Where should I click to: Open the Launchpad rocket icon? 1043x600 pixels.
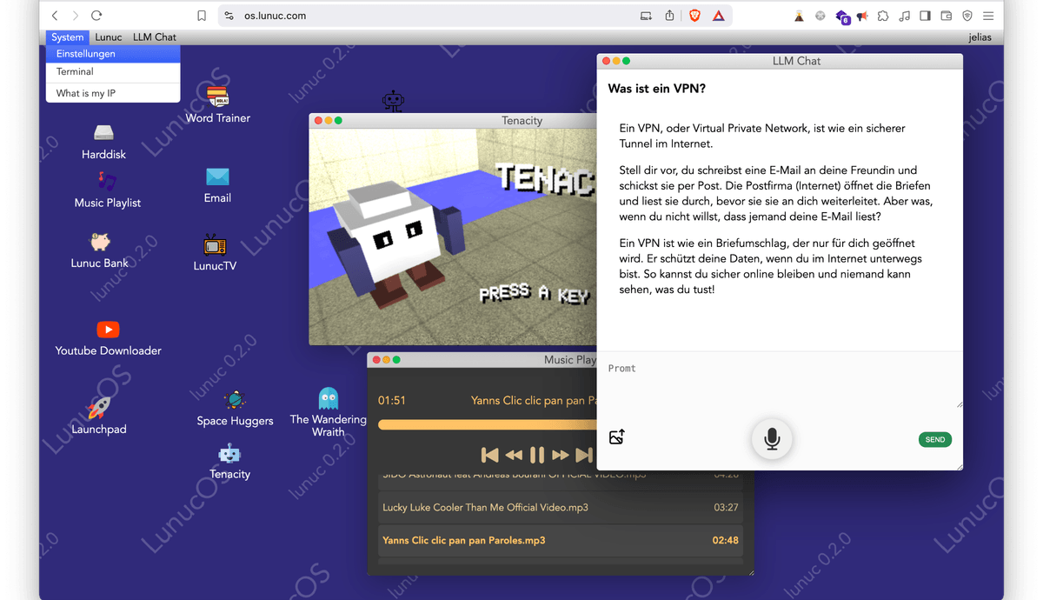coord(99,407)
